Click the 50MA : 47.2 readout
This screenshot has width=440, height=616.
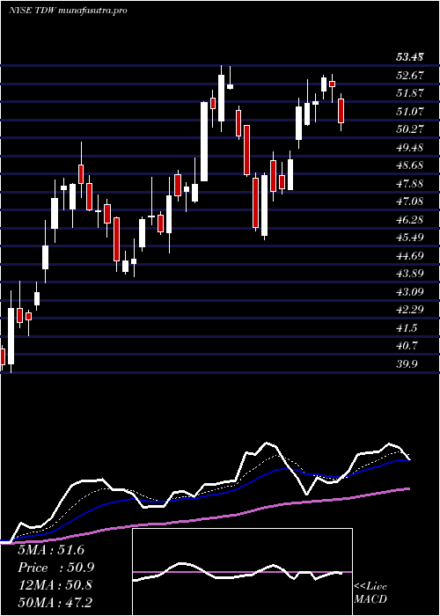pos(55,602)
